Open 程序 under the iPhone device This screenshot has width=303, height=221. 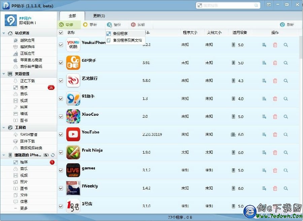point(29,162)
